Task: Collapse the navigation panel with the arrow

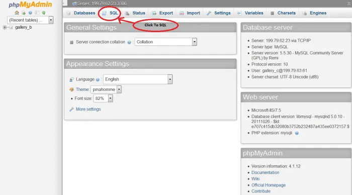Action: [64, 3]
